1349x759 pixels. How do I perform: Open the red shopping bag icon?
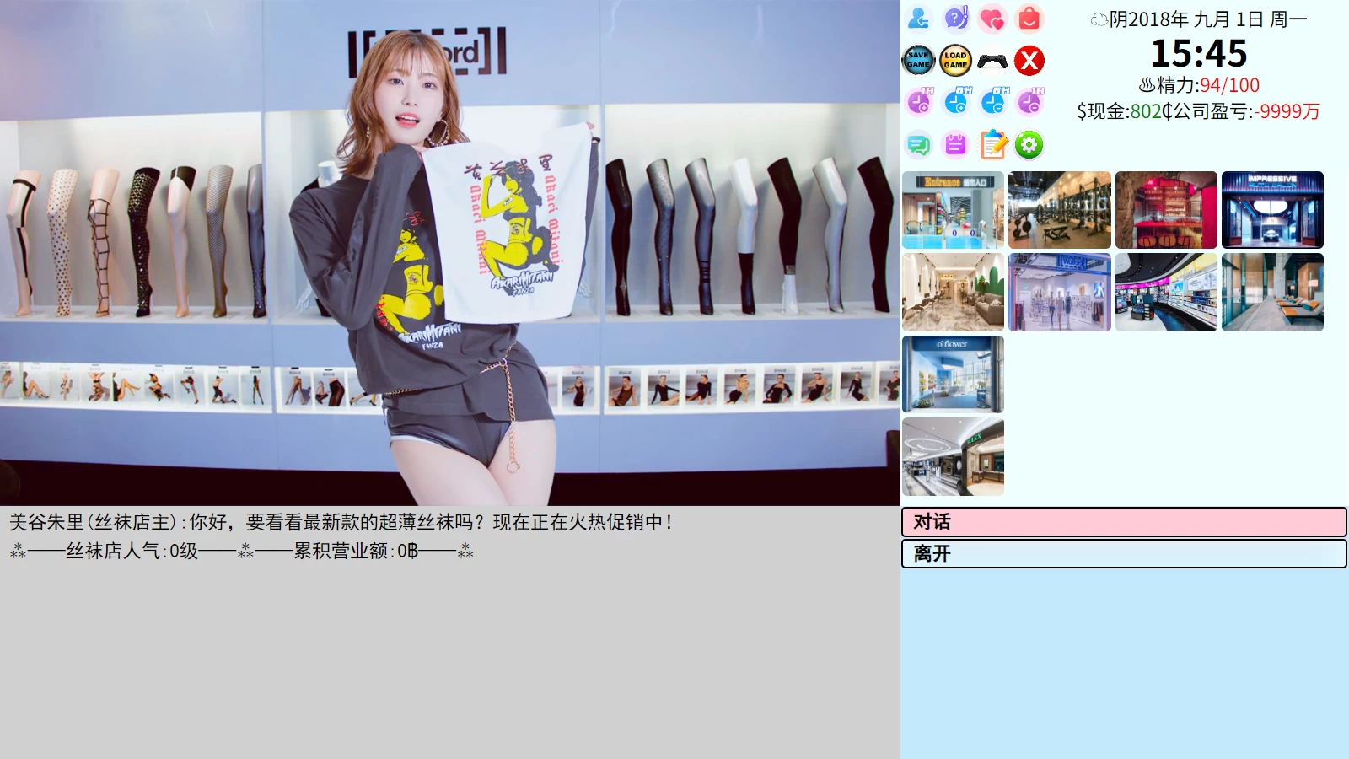pos(1029,19)
